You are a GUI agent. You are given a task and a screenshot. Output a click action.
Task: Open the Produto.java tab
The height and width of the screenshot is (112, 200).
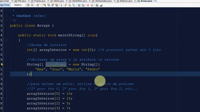(x=40, y=1)
